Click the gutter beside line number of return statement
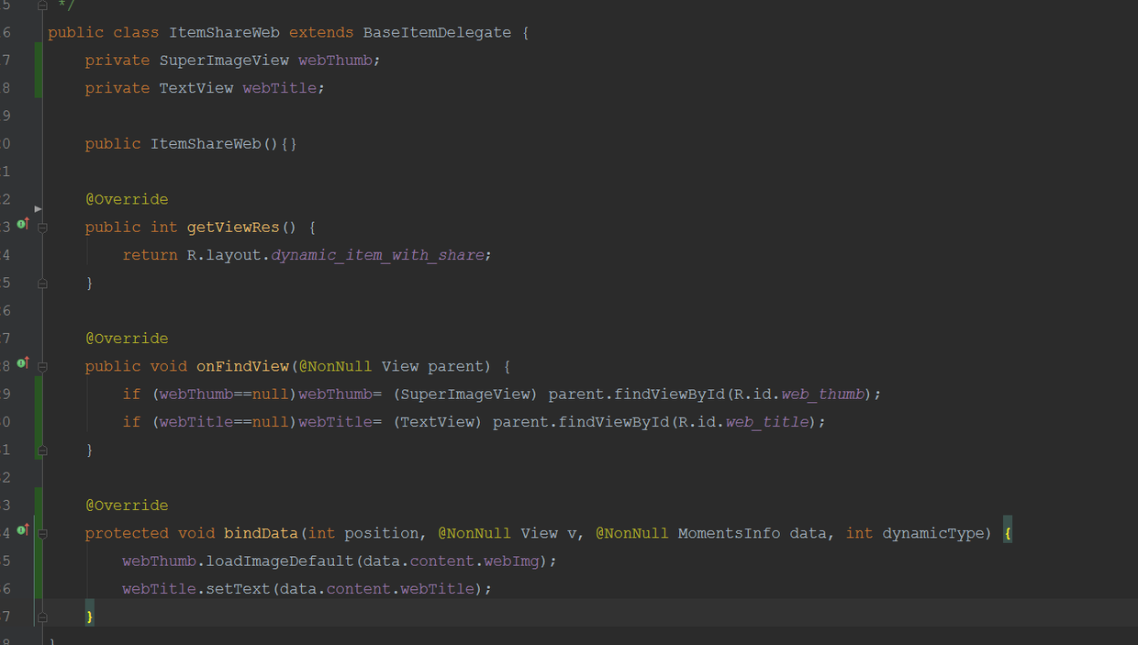 coord(20,254)
